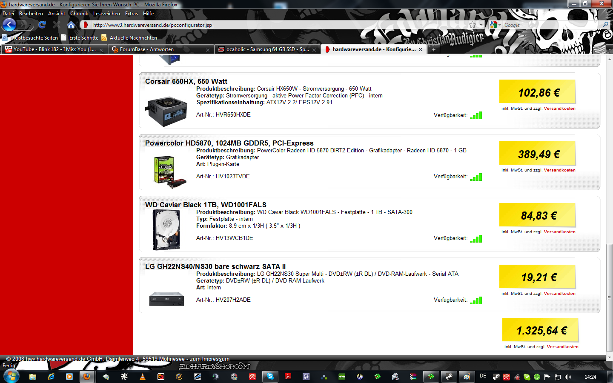Open the Hilfe menu

pyautogui.click(x=149, y=14)
